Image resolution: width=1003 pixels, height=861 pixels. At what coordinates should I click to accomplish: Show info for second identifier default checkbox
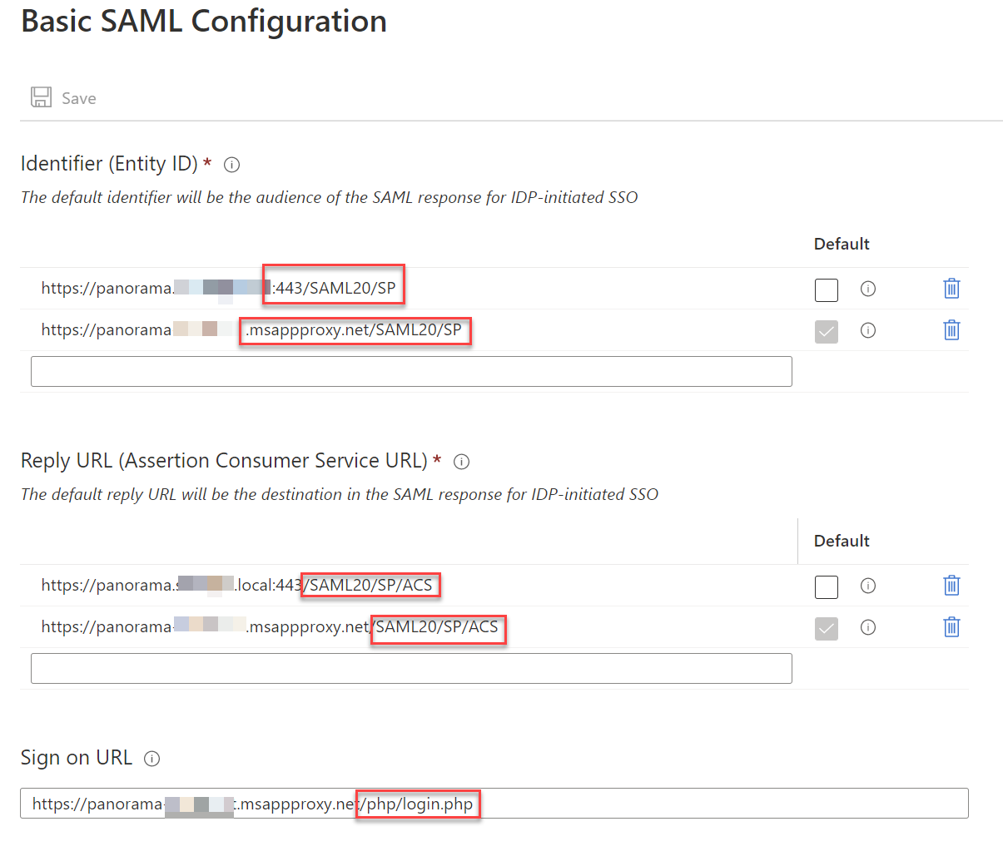[x=868, y=330]
